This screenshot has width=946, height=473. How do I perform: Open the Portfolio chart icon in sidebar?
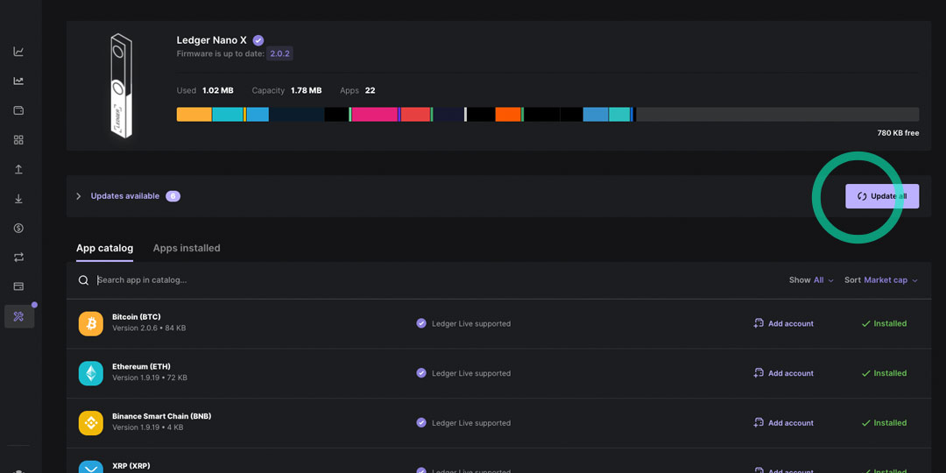point(18,52)
